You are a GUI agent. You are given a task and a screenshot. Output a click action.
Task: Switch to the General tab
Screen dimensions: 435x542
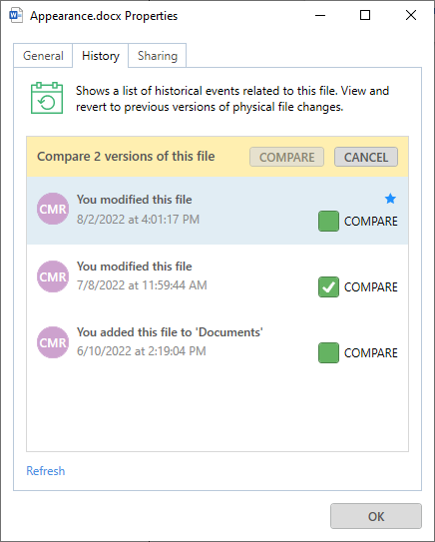point(43,56)
